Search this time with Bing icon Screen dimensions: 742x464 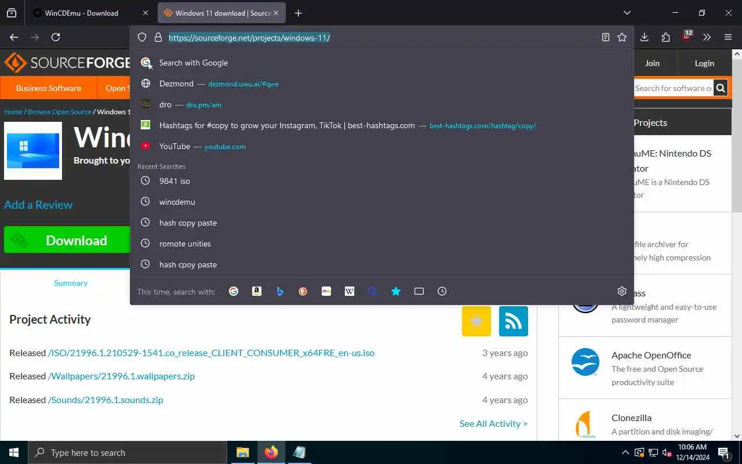coord(280,291)
